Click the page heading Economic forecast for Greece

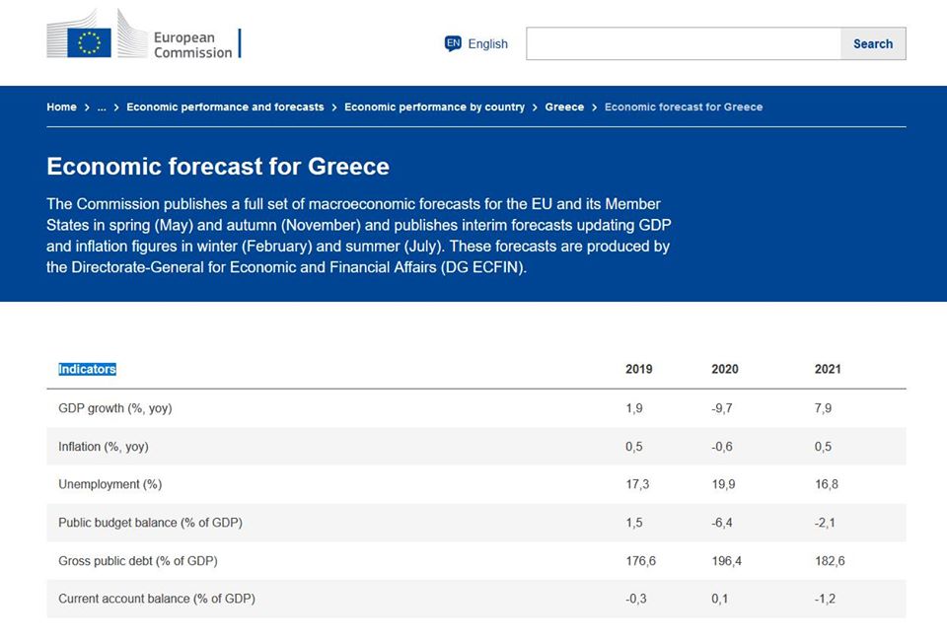tap(218, 166)
